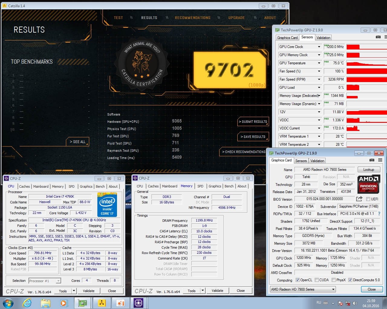Click GPU-Z screenshot camera icon in front window
Viewport: 387px width, 309px height.
(372, 160)
